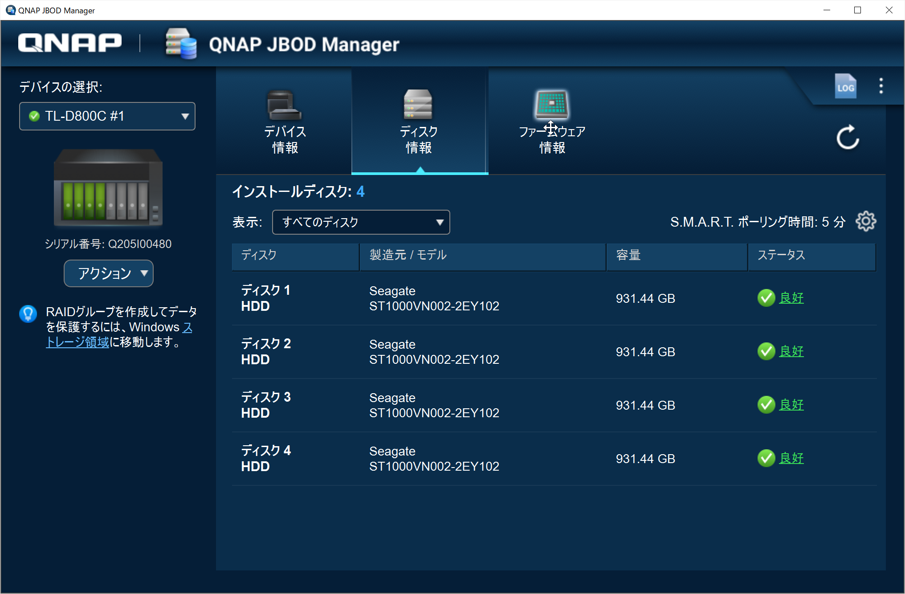
Task: Open the 良好 status details for ディスク 2
Action: tap(791, 351)
